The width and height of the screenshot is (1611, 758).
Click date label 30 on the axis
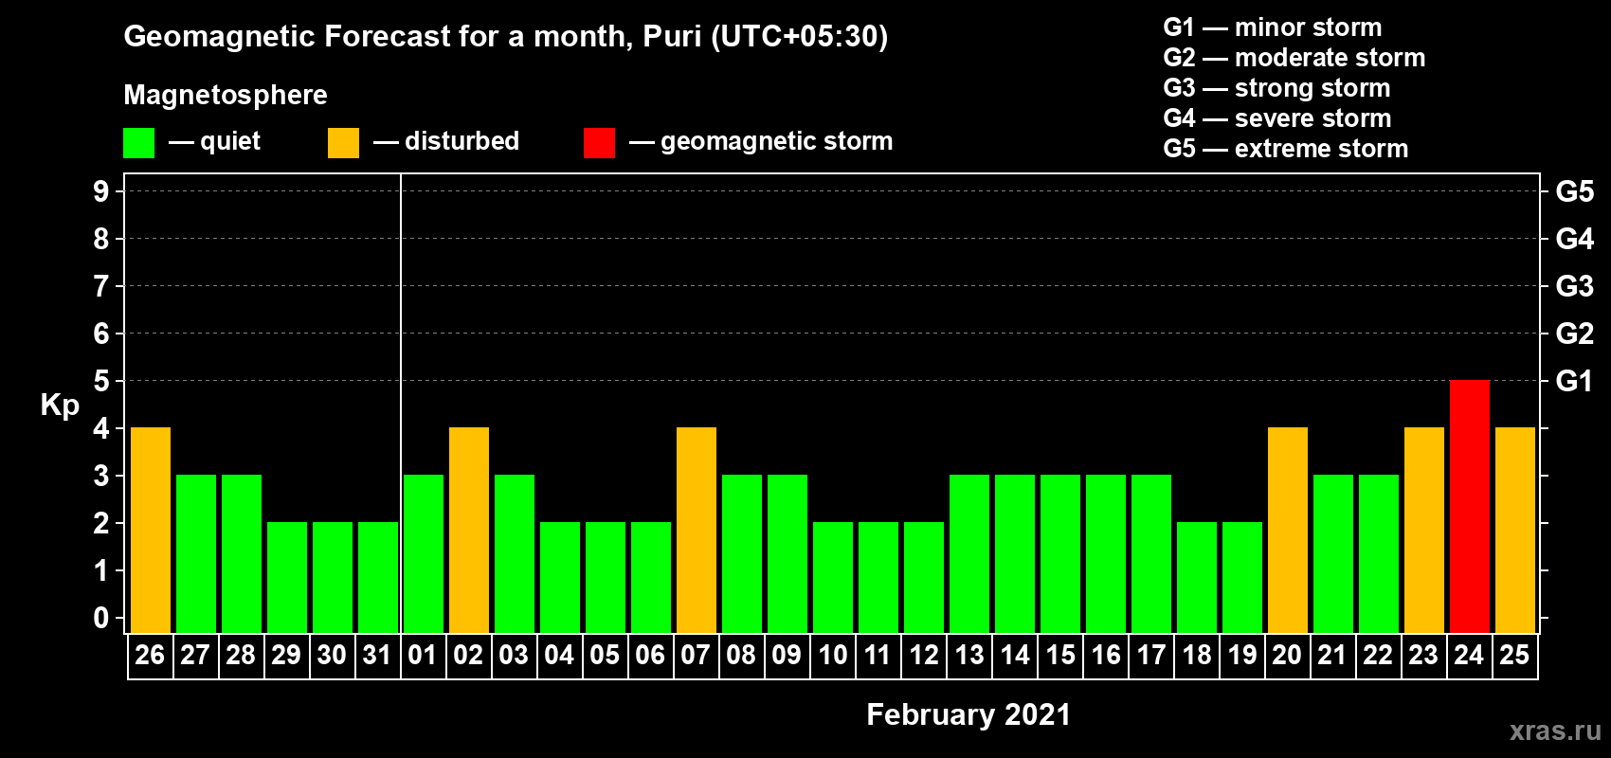point(332,655)
